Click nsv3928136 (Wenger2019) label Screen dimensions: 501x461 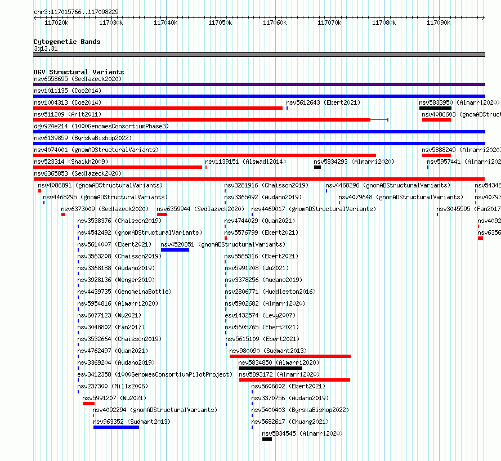click(x=115, y=280)
